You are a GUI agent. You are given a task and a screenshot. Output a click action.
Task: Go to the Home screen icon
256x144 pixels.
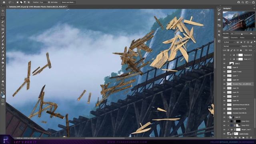pyautogui.click(x=4, y=2)
